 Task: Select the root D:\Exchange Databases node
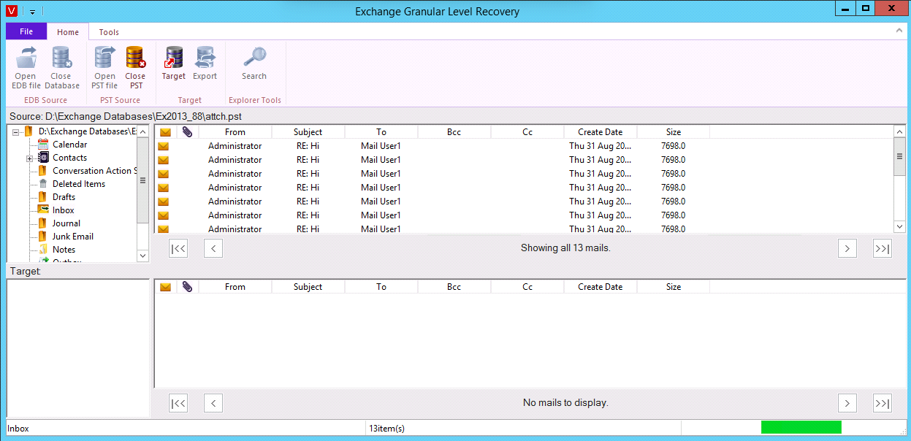coord(87,131)
